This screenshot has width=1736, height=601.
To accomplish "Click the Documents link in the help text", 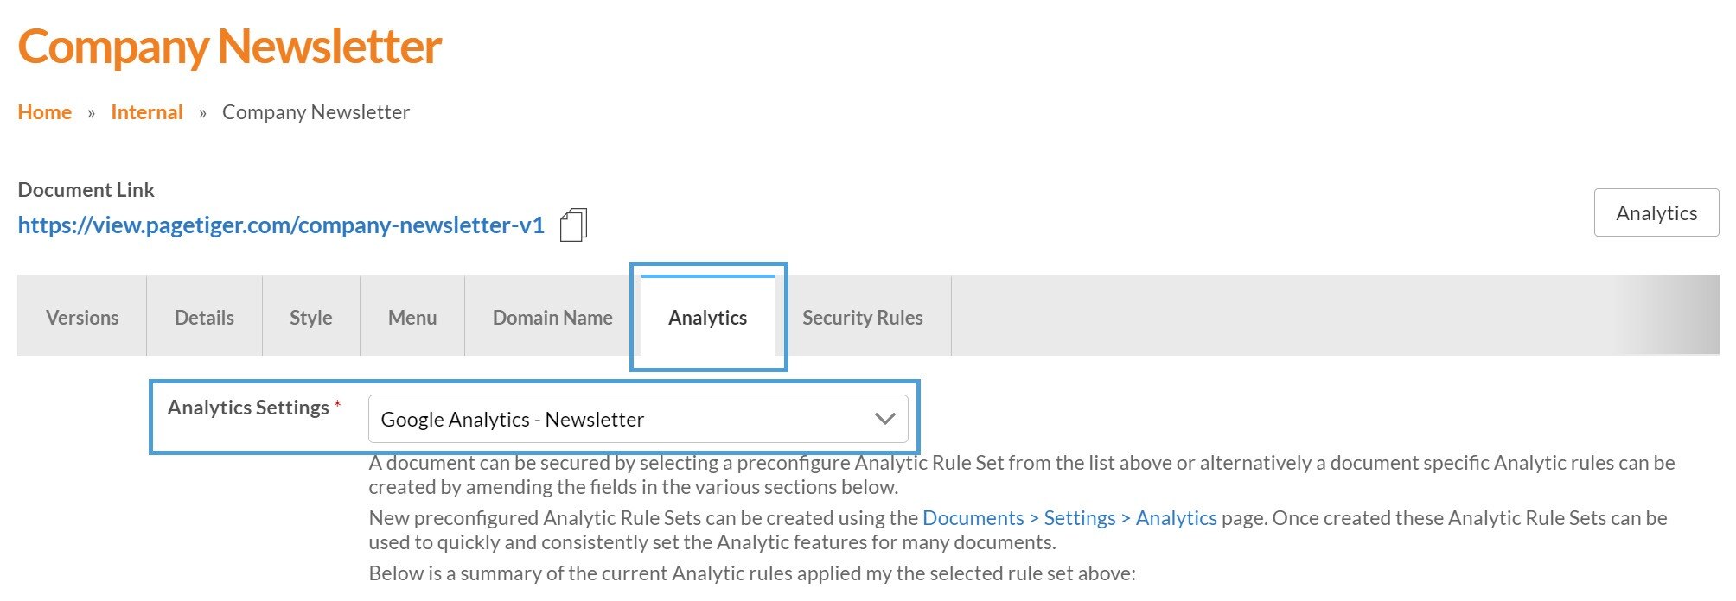I will click(x=973, y=518).
